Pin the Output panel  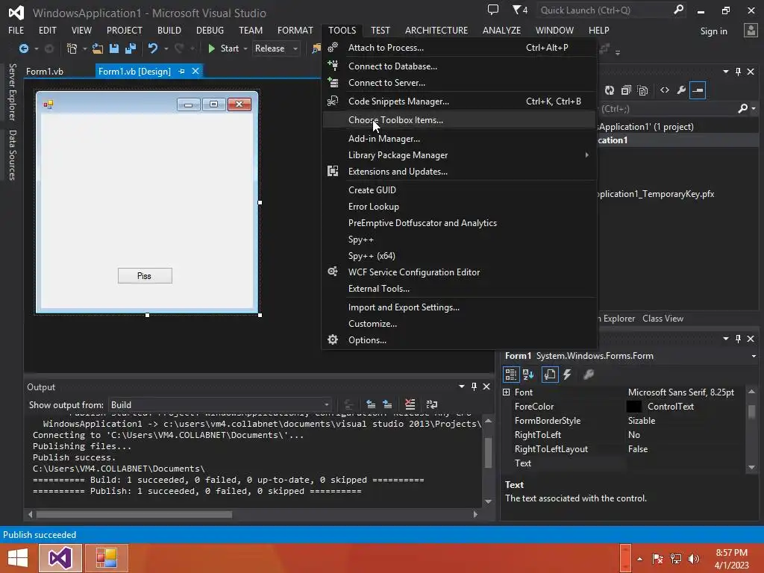point(474,386)
